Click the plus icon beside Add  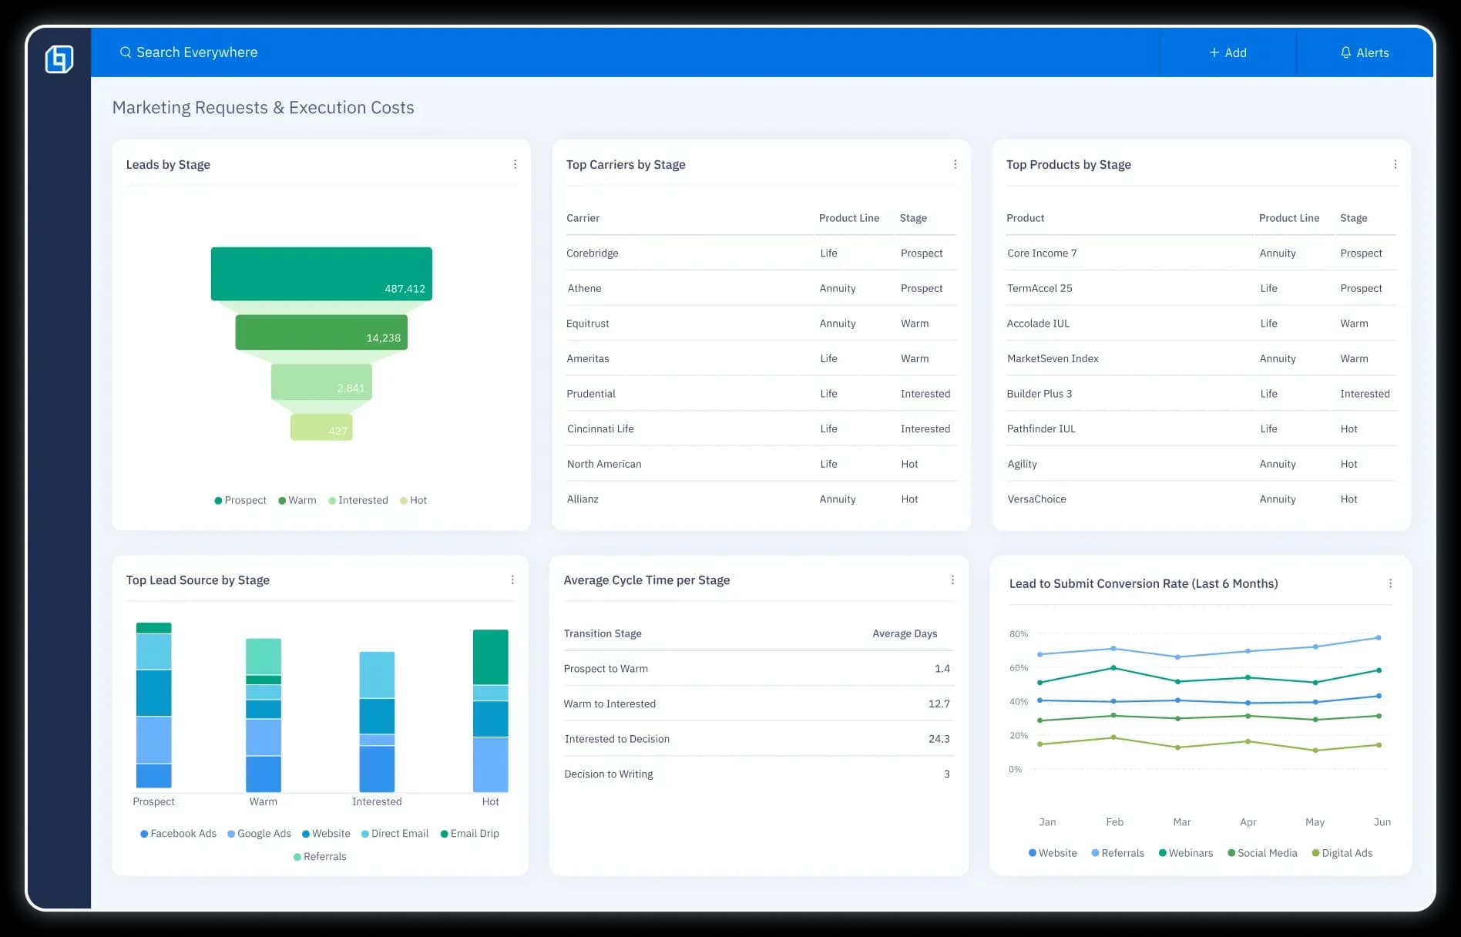(x=1214, y=52)
